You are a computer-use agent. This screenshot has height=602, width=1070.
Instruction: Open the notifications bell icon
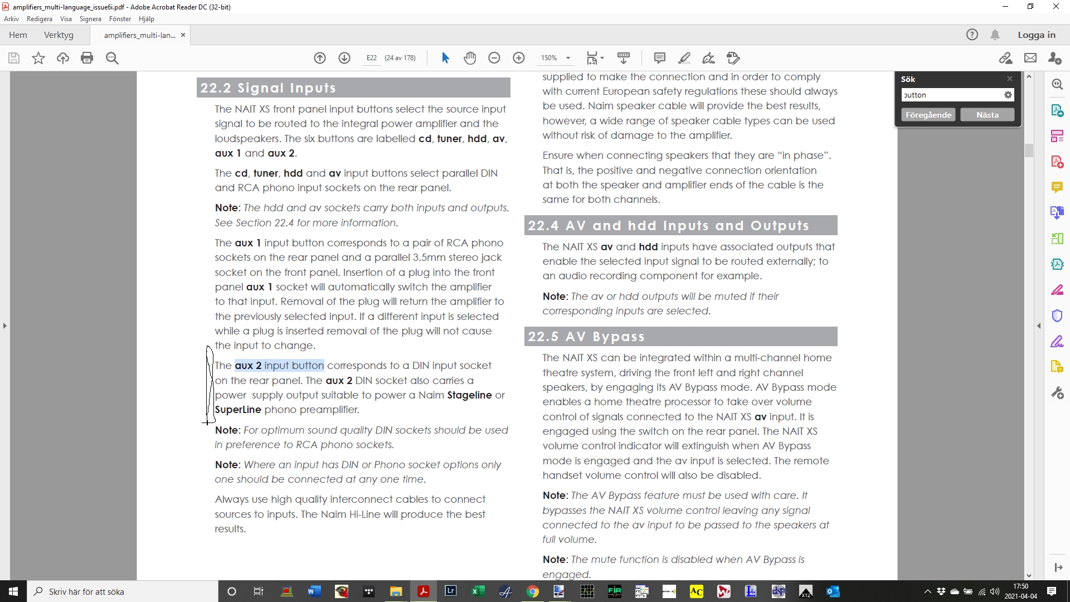click(995, 35)
